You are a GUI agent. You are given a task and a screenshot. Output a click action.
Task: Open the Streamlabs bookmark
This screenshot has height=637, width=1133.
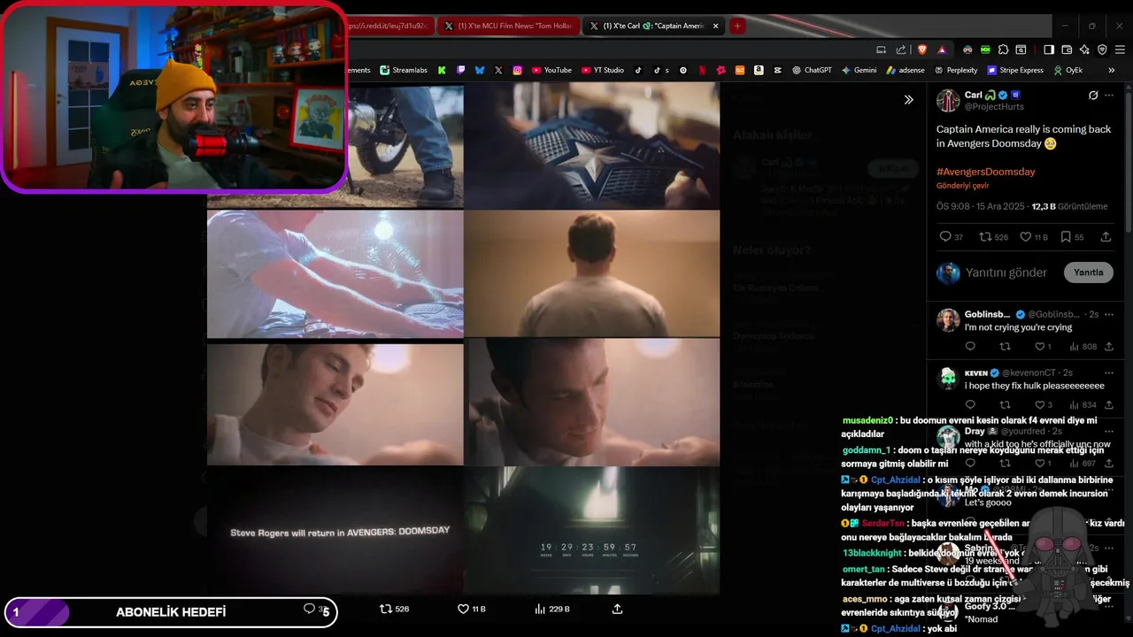point(403,70)
